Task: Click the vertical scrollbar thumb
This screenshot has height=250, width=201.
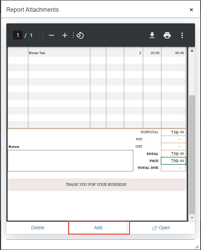Action: (192, 154)
